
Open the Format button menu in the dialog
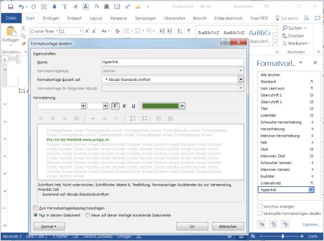[x=49, y=226]
